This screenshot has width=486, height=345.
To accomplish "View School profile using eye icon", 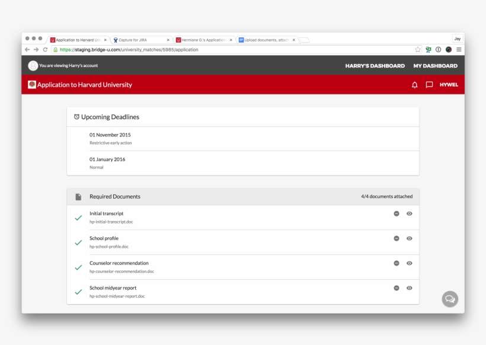I will [x=409, y=238].
